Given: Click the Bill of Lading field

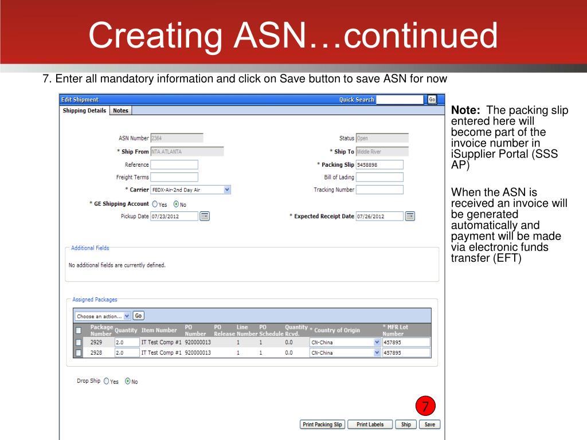Looking at the screenshot, I should [379, 178].
